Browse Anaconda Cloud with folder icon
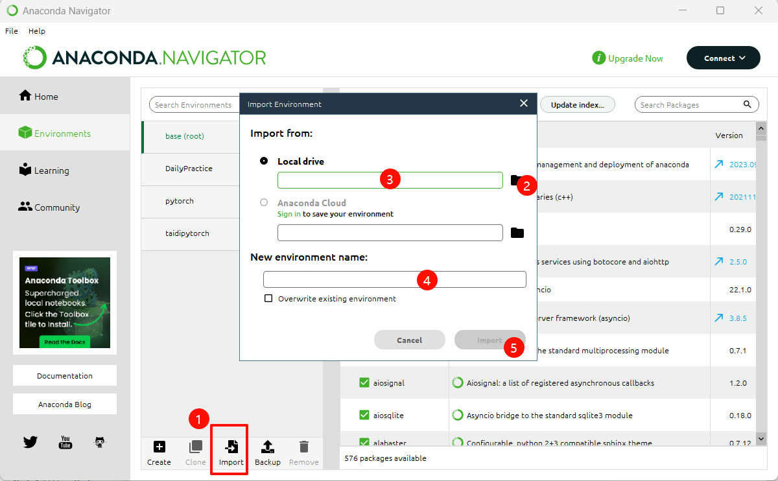The height and width of the screenshot is (481, 778). click(x=517, y=233)
